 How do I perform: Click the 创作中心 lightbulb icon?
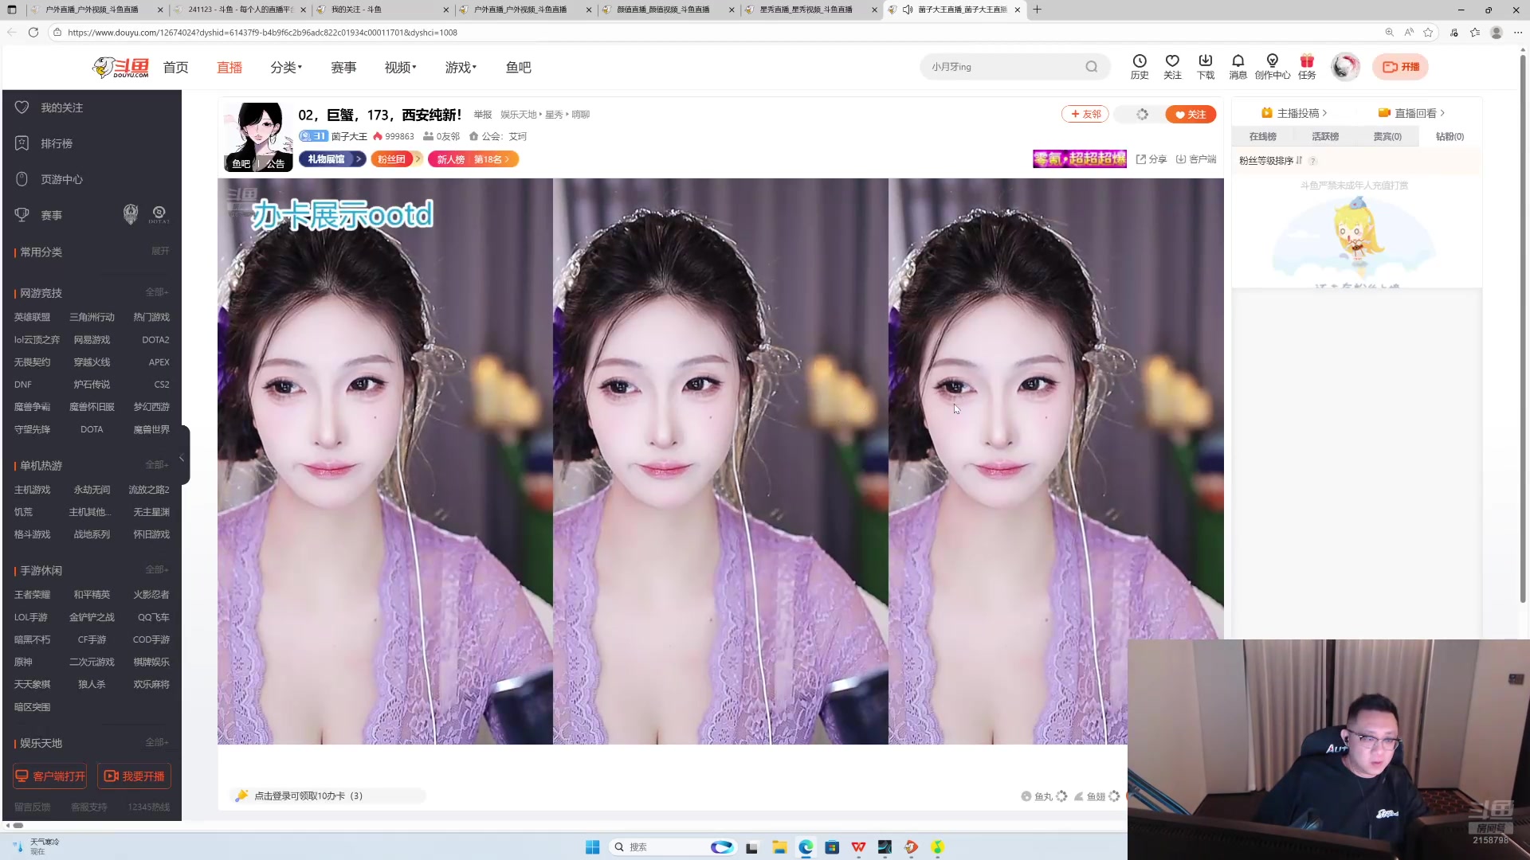coord(1272,62)
